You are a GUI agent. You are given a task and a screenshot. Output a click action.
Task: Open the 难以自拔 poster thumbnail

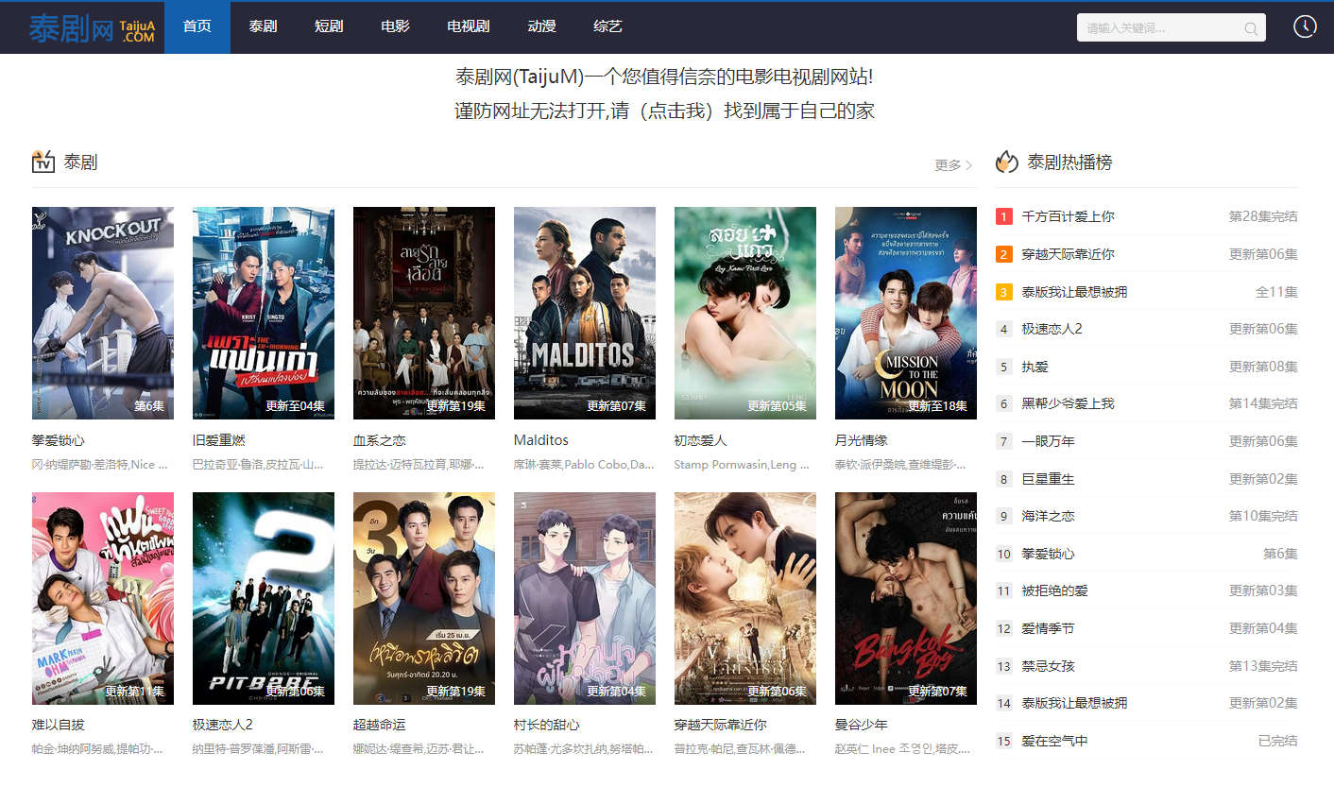(103, 598)
